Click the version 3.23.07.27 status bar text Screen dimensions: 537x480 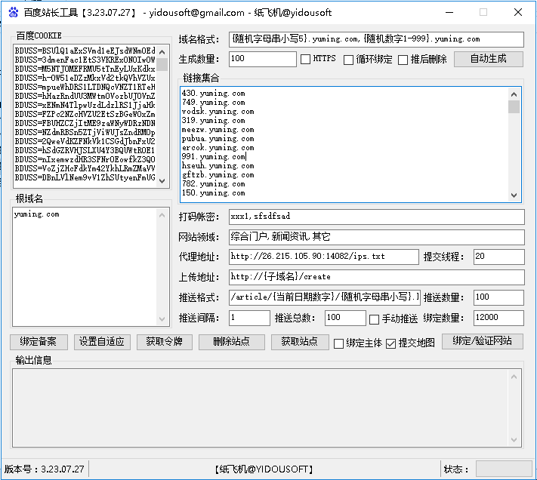coord(44,469)
